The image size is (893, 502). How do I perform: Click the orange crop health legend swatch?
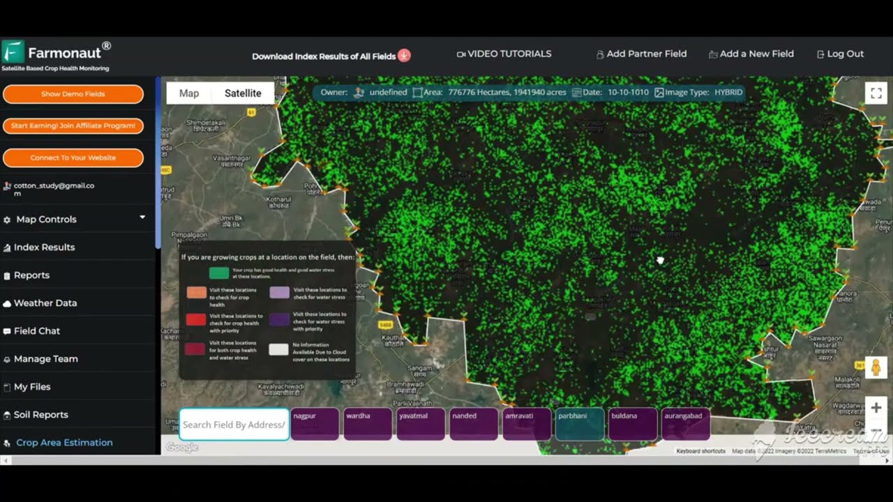coord(197,293)
